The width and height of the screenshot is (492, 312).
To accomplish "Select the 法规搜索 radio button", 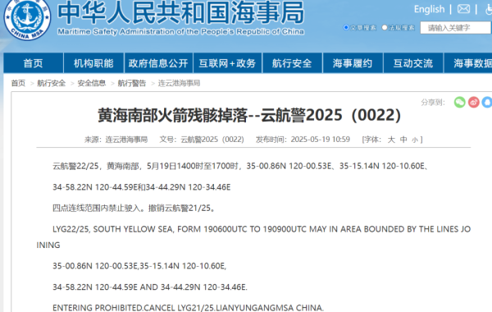I will [385, 28].
